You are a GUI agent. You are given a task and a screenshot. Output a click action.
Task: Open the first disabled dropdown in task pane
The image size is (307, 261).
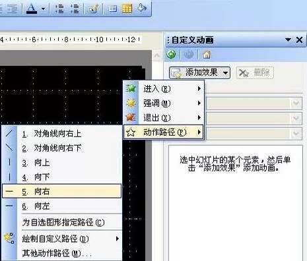(254, 103)
